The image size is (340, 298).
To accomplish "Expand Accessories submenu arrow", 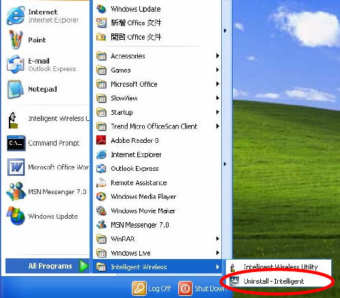I will [218, 56].
